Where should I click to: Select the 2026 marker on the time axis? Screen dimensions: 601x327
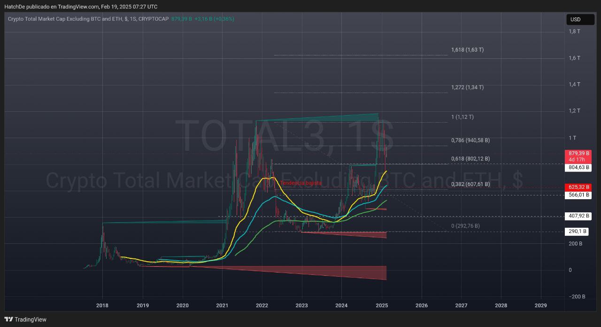(x=422, y=305)
